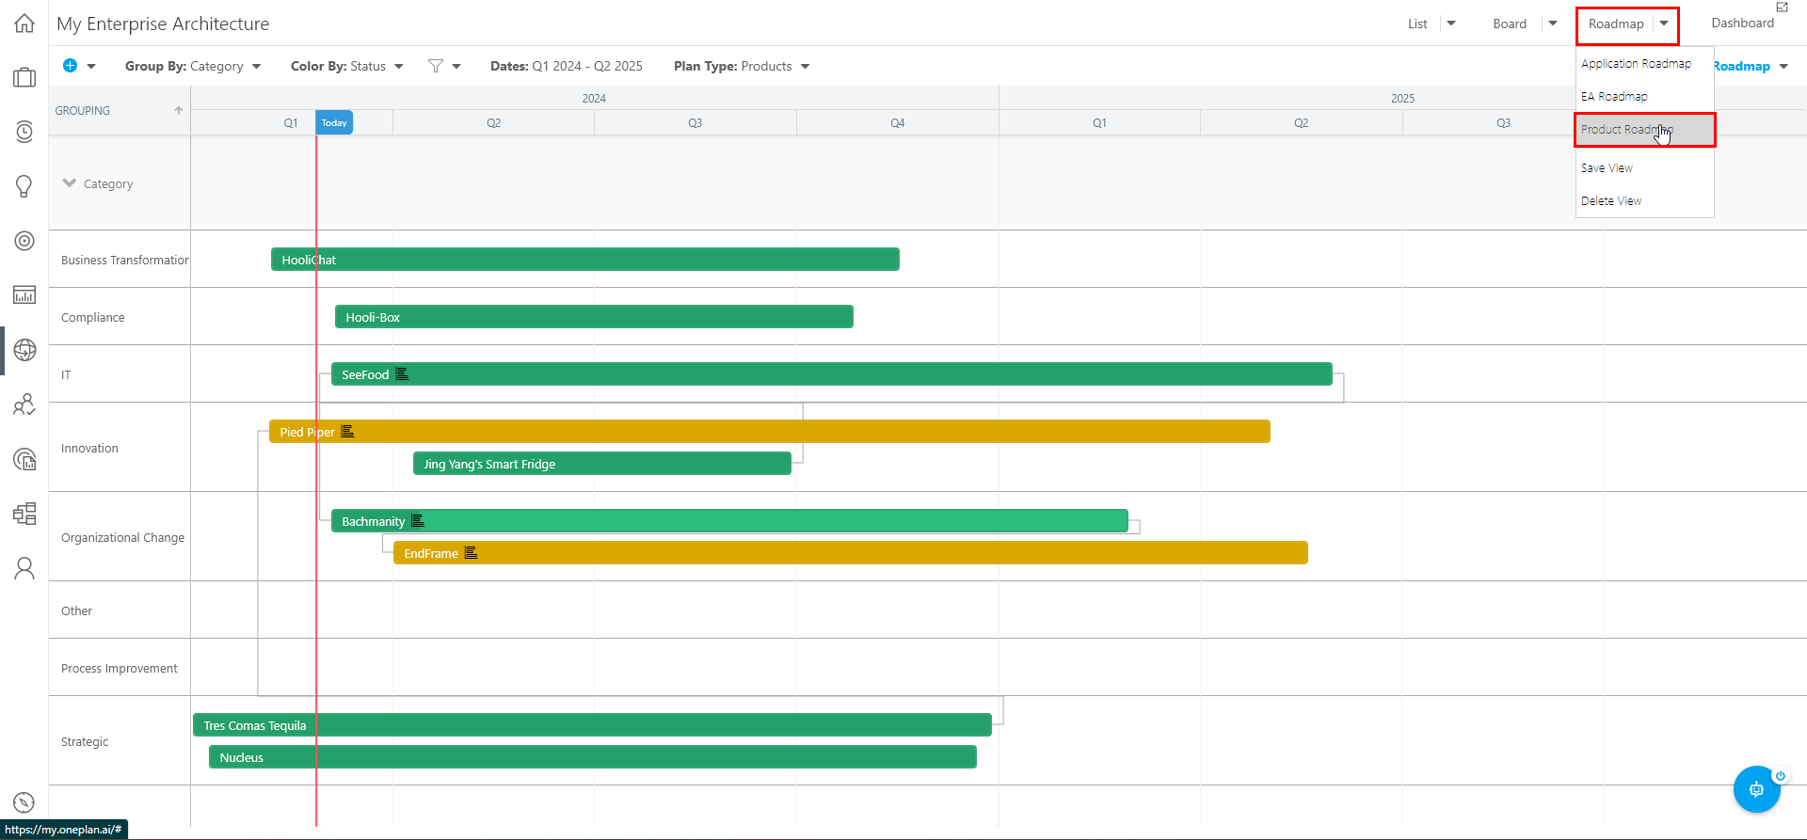Open the compass icon at sidebar bottom
The height and width of the screenshot is (840, 1807).
pyautogui.click(x=24, y=802)
